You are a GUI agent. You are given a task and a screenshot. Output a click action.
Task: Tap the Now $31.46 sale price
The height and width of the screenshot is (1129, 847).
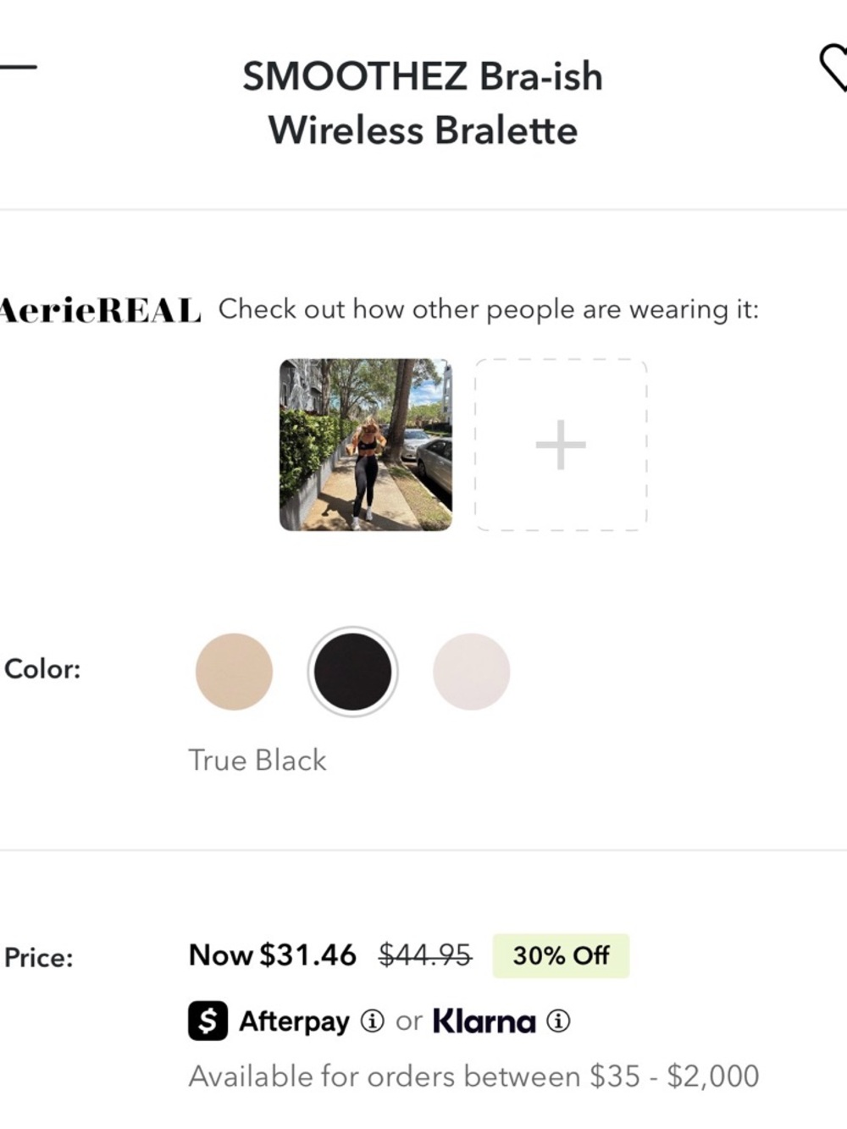(273, 955)
